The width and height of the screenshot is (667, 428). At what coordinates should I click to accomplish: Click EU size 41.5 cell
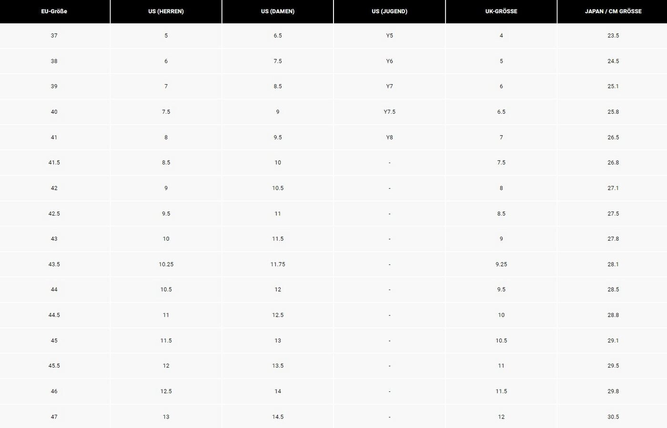(54, 163)
